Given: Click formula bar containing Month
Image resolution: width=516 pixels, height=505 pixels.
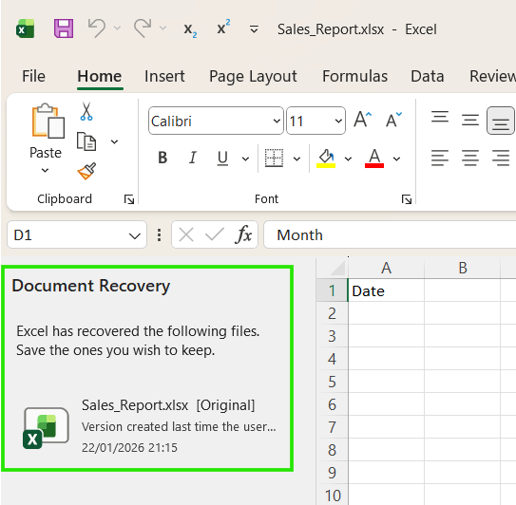Looking at the screenshot, I should [390, 234].
